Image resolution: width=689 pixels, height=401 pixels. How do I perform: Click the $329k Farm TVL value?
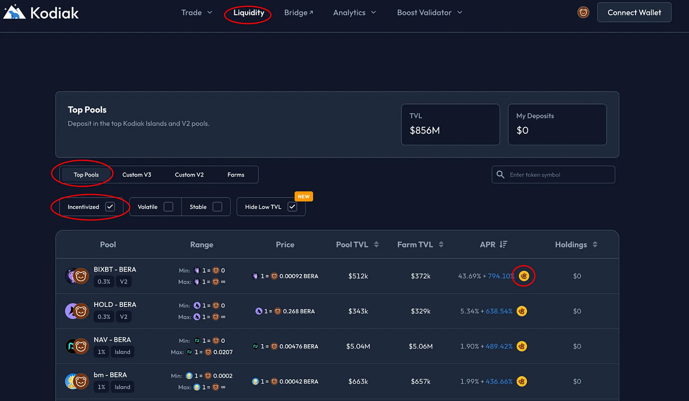pyautogui.click(x=421, y=311)
